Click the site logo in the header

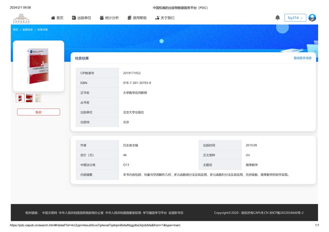coord(21,18)
